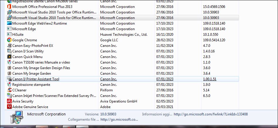Viewport: 278px width, 128px height.
Task: Select version 1.4.0.16 cell
Action: 209,51
